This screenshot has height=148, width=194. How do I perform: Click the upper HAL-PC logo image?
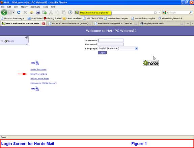(35, 63)
